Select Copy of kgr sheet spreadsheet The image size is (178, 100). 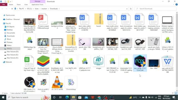(29, 63)
